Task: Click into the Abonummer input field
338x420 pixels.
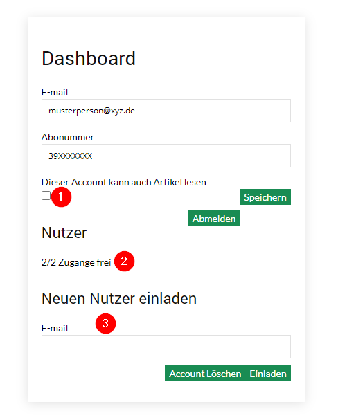Action: [x=166, y=156]
